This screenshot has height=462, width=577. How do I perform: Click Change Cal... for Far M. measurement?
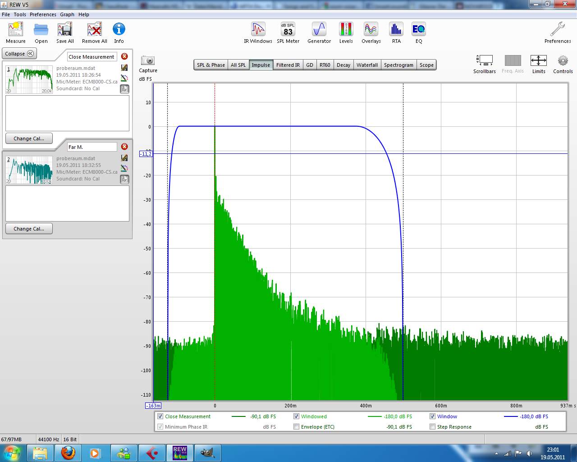(x=29, y=229)
